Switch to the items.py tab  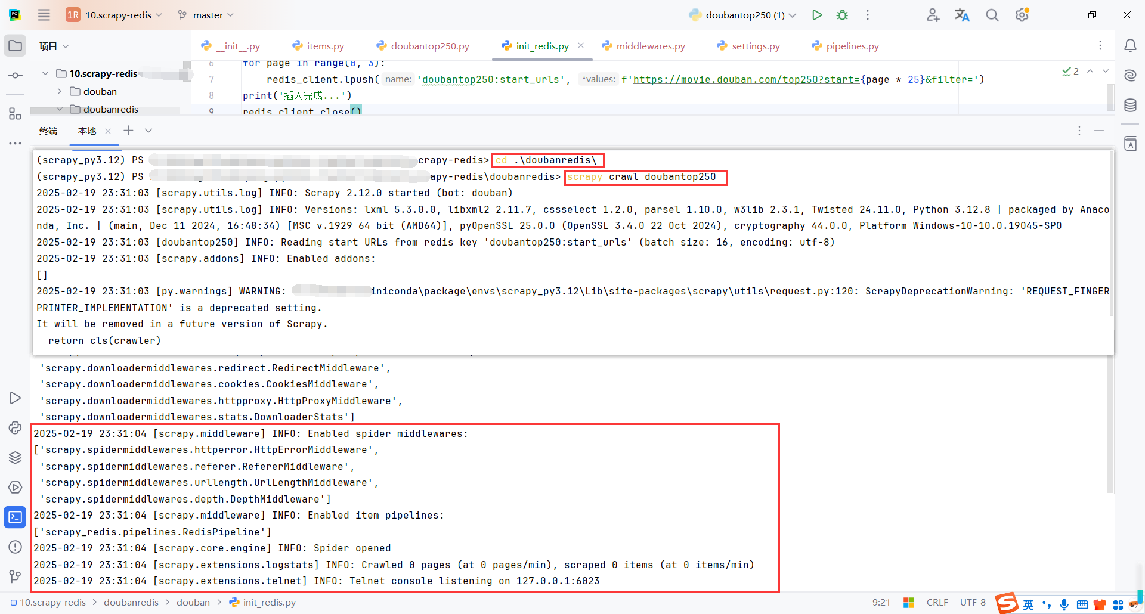pyautogui.click(x=318, y=46)
